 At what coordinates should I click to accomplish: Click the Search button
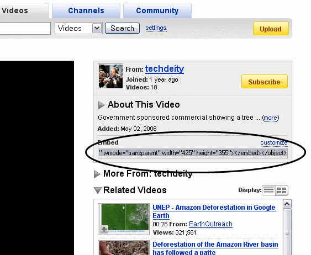click(122, 28)
